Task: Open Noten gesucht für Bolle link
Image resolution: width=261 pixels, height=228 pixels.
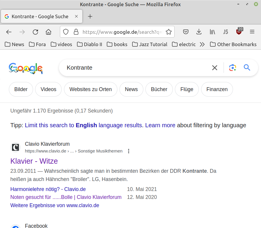Action: [66, 197]
